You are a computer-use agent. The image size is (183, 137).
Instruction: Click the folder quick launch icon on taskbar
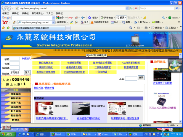tap(28, 134)
